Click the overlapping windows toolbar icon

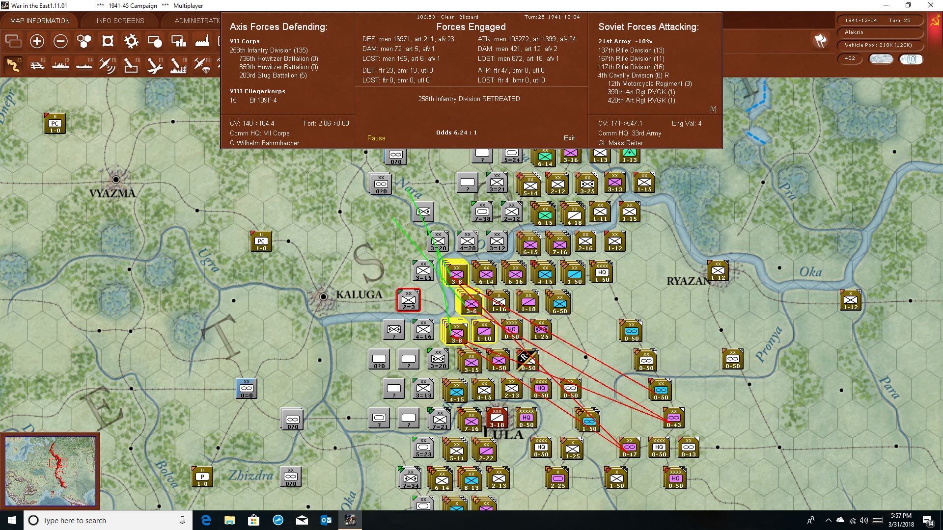[13, 41]
